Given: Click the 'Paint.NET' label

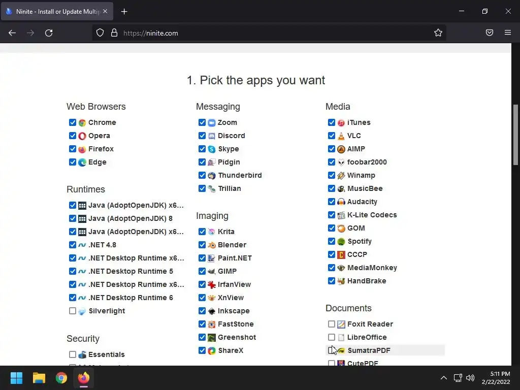Looking at the screenshot, I should click(x=235, y=258).
